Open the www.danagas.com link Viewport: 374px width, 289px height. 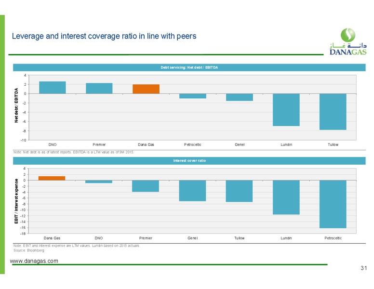tap(34, 261)
